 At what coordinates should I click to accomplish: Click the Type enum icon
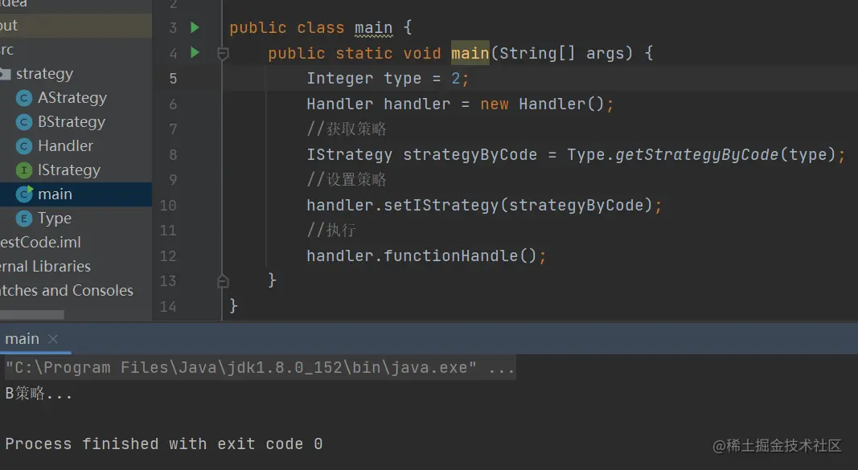click(x=23, y=219)
